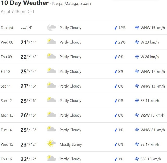167x163 pixels.
Task: Click the raindrop icon for Tonight
Action: click(x=116, y=28)
